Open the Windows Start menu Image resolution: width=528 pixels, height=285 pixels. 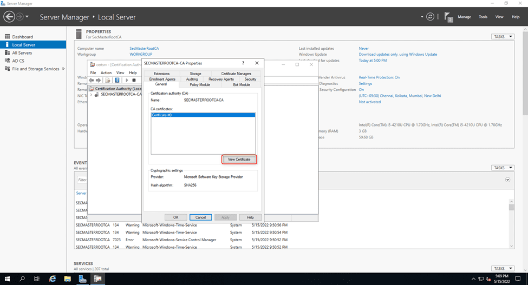click(x=7, y=279)
